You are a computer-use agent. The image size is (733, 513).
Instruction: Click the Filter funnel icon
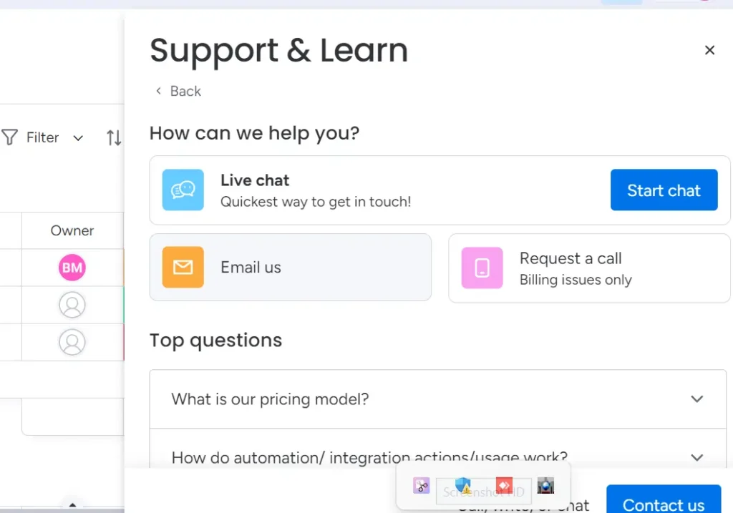click(10, 137)
